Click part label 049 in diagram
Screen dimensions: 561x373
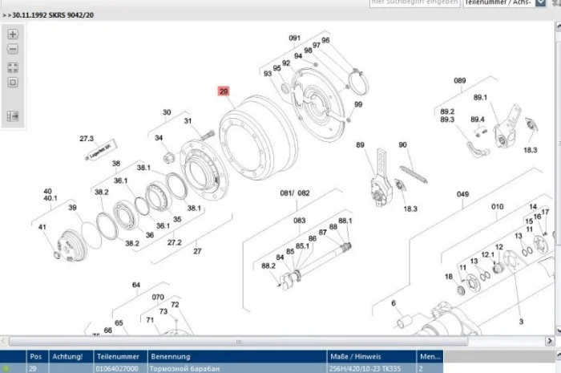coord(462,195)
